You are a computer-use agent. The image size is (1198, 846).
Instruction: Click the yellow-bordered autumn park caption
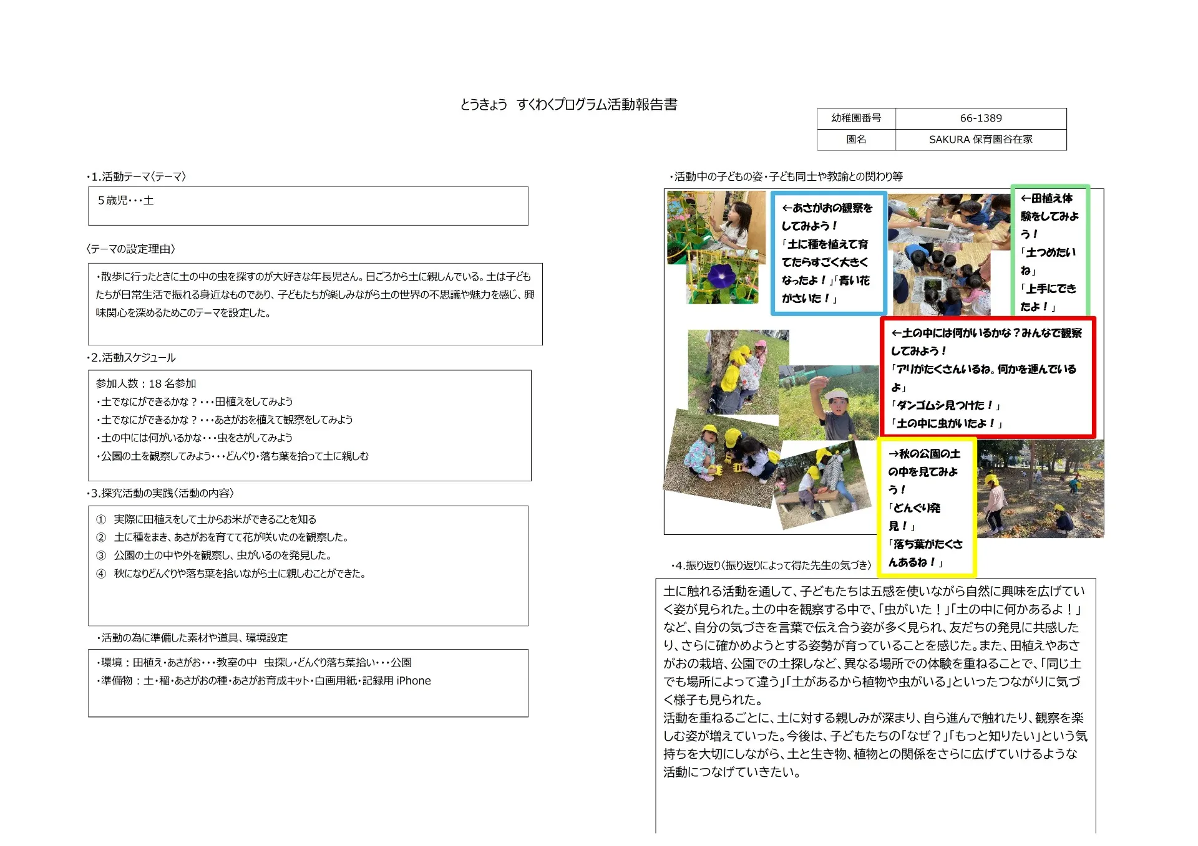pyautogui.click(x=926, y=507)
